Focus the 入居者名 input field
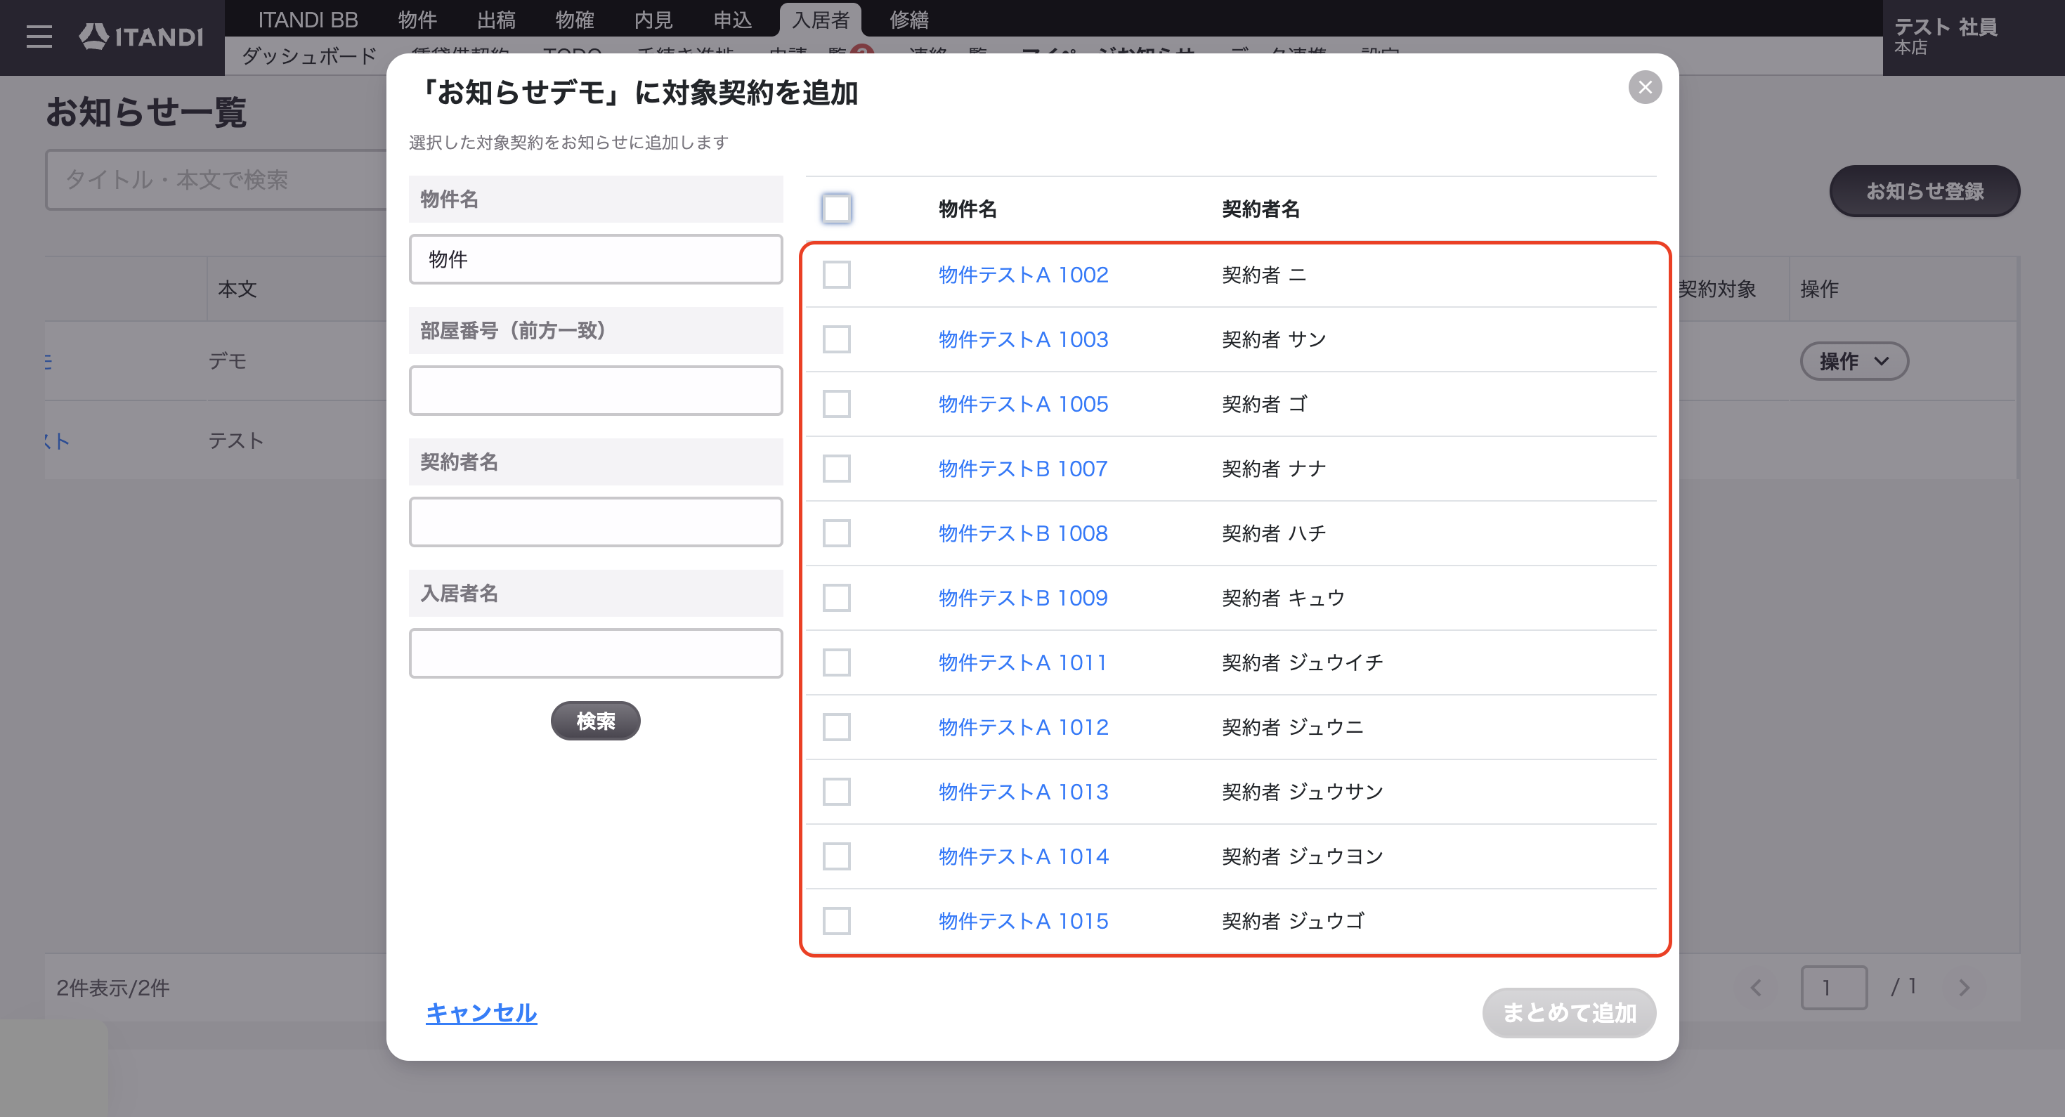The image size is (2065, 1117). click(595, 654)
